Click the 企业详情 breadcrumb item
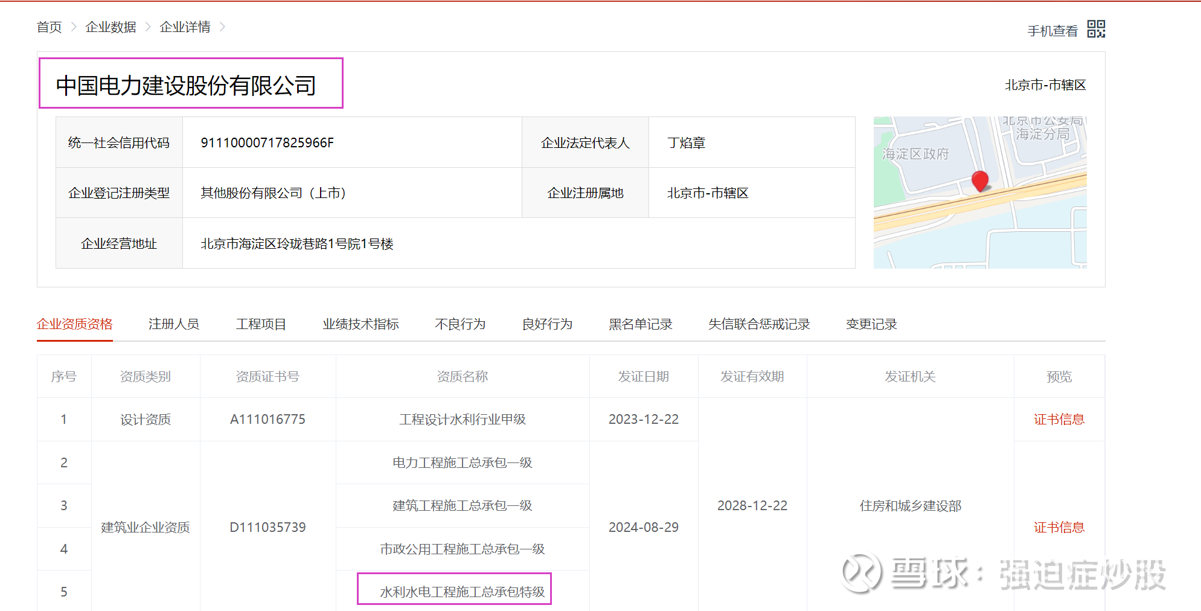Screen dimensions: 1201x611 click(185, 27)
